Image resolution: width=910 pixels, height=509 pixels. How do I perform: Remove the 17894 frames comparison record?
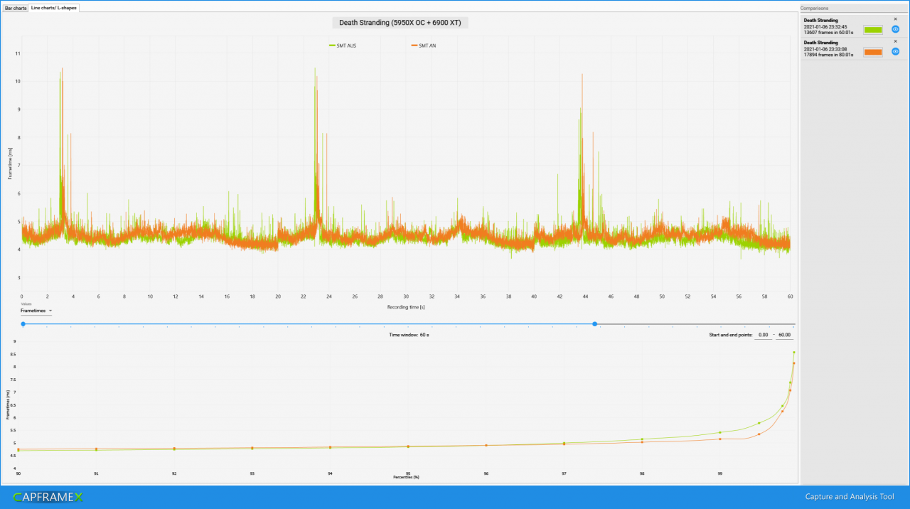click(895, 41)
